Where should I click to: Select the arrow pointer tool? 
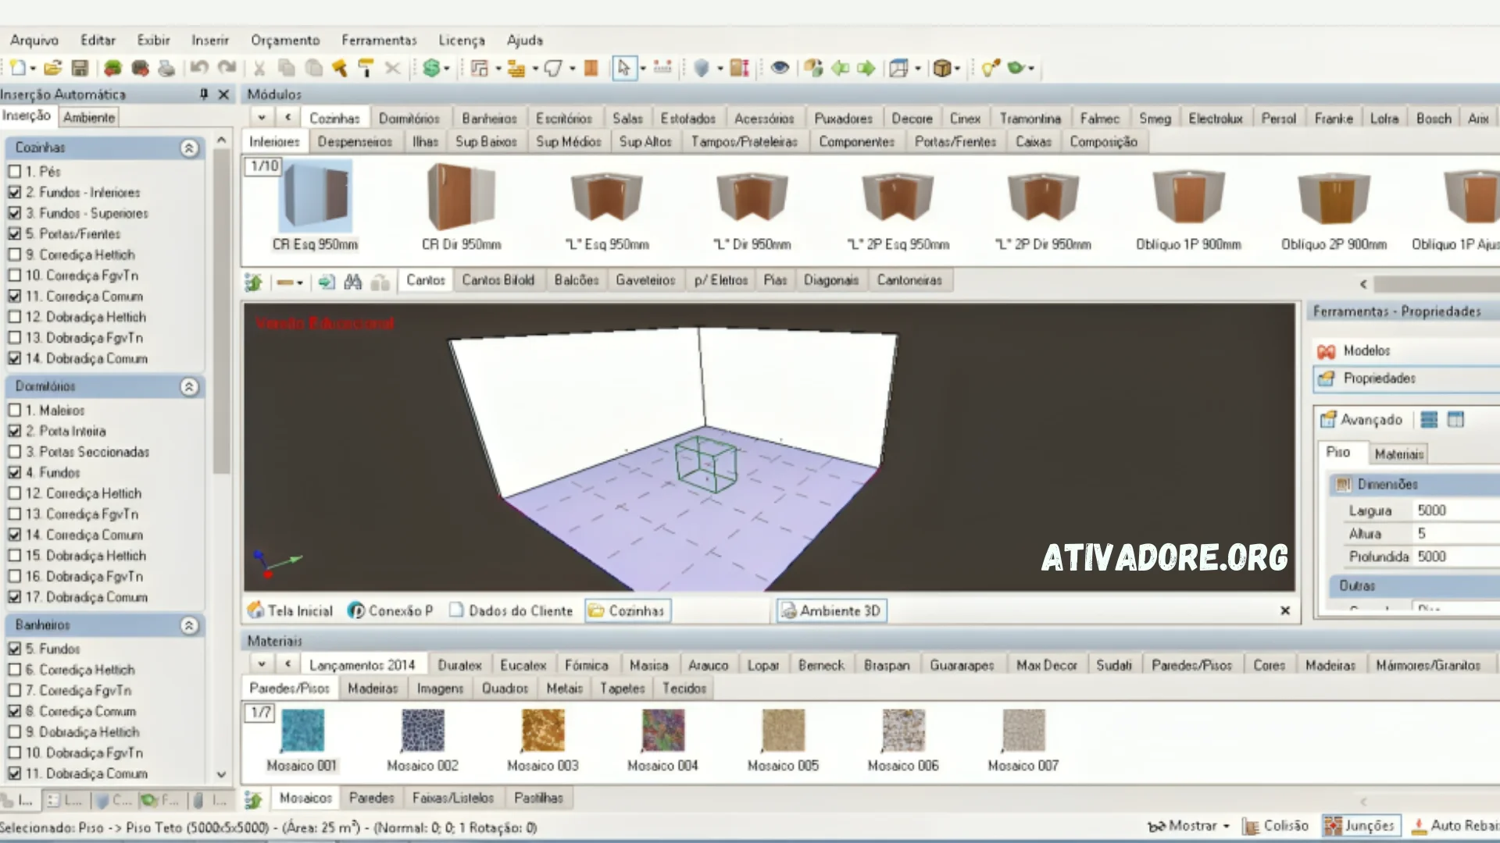[623, 69]
